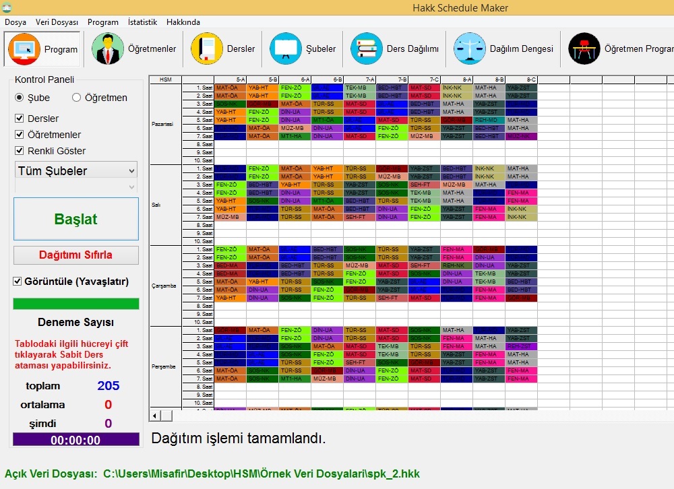Select Salı 7. Saat SEH-FT cell under 7-A
The width and height of the screenshot is (674, 489).
pyautogui.click(x=359, y=217)
